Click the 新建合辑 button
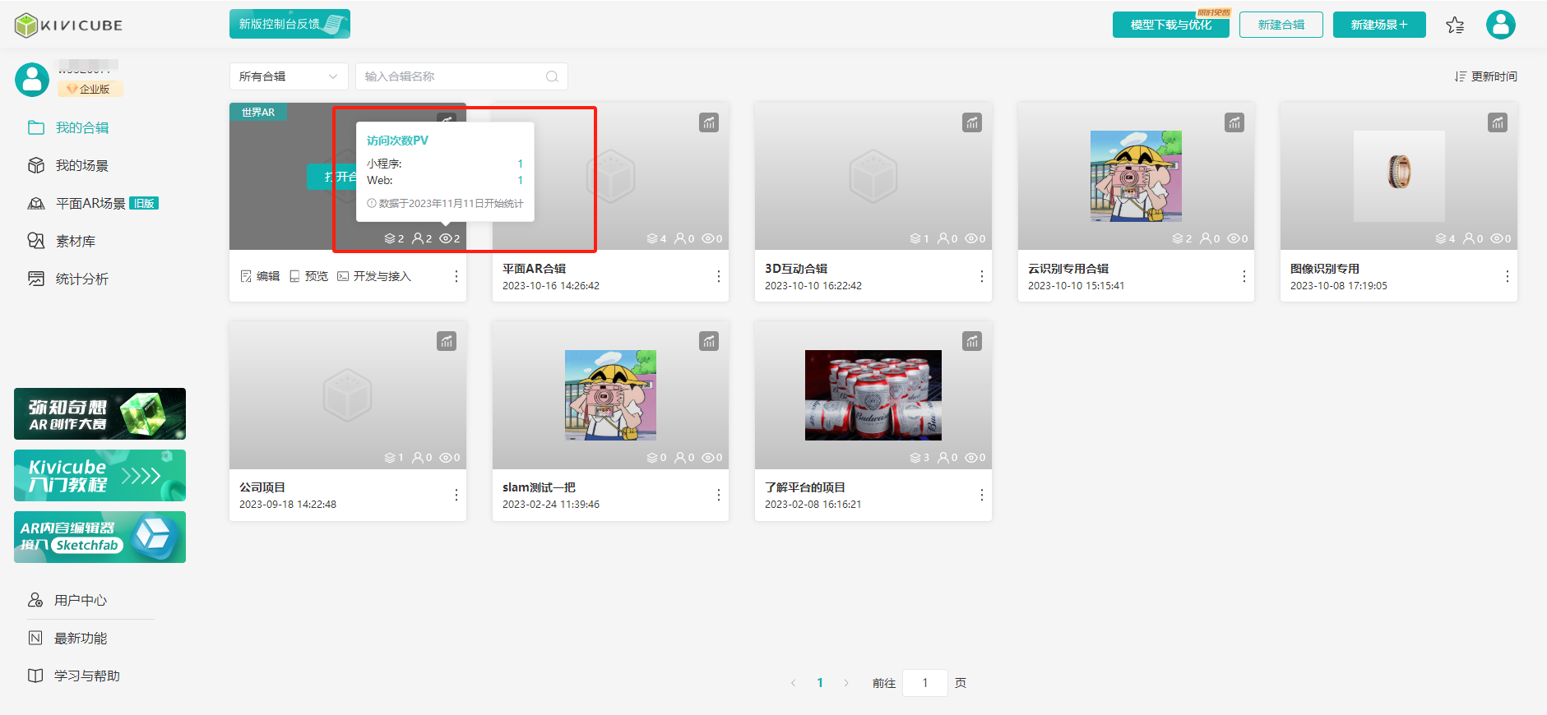Image resolution: width=1547 pixels, height=715 pixels. [1281, 25]
